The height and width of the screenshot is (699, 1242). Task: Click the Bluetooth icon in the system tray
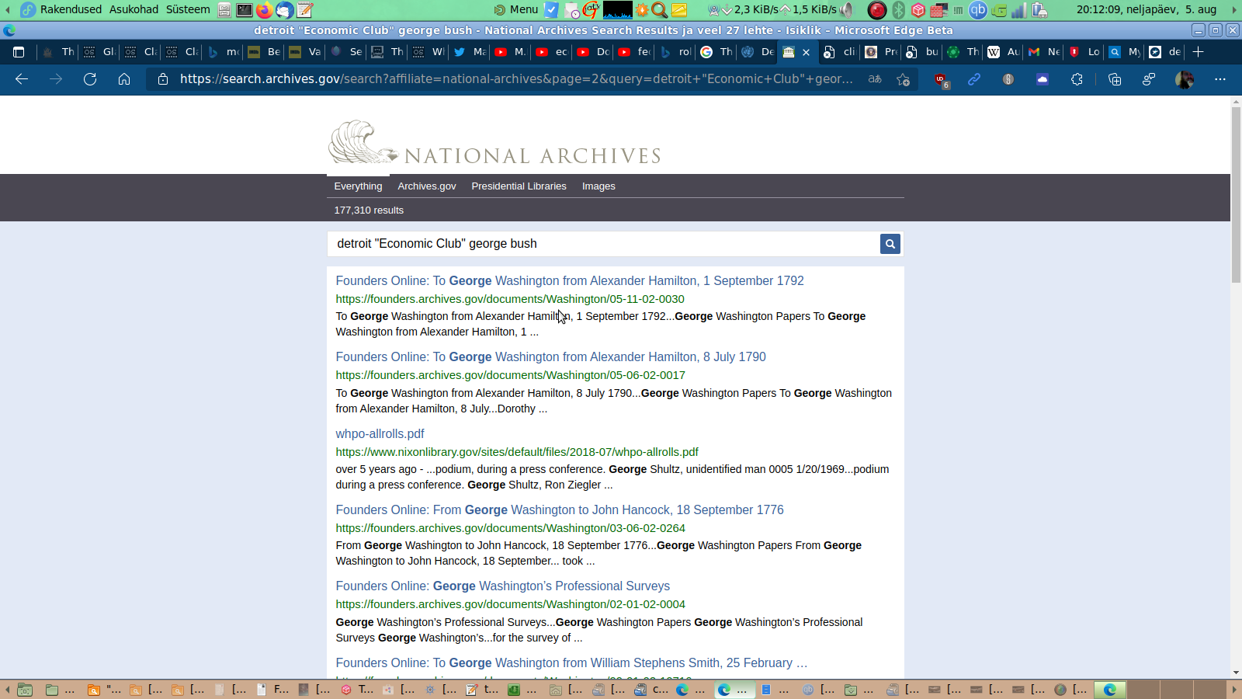(898, 10)
